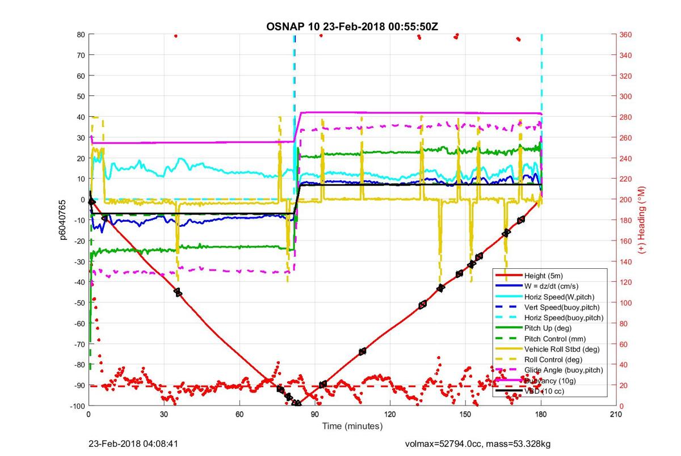Screen dimensions: 681x456
Task: Select the "volmax=52794.0cc, mass=53.328kg" footer text
Action: click(477, 444)
